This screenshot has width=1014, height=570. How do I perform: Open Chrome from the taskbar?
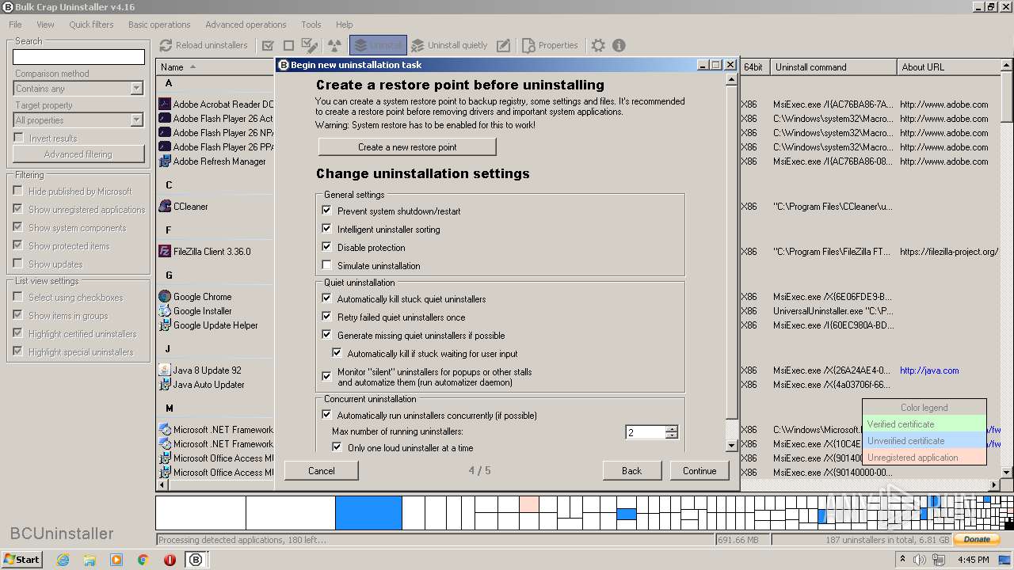point(143,560)
